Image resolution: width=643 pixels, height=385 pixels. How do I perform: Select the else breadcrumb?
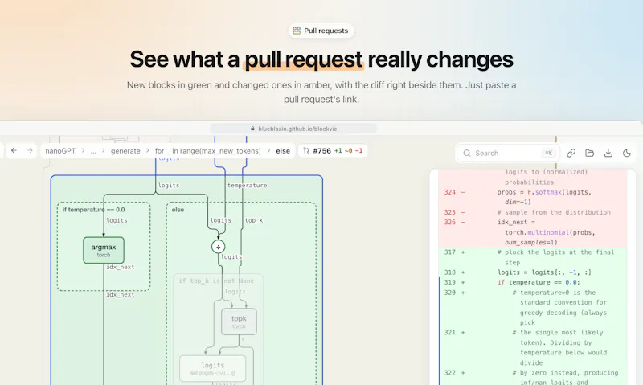283,151
